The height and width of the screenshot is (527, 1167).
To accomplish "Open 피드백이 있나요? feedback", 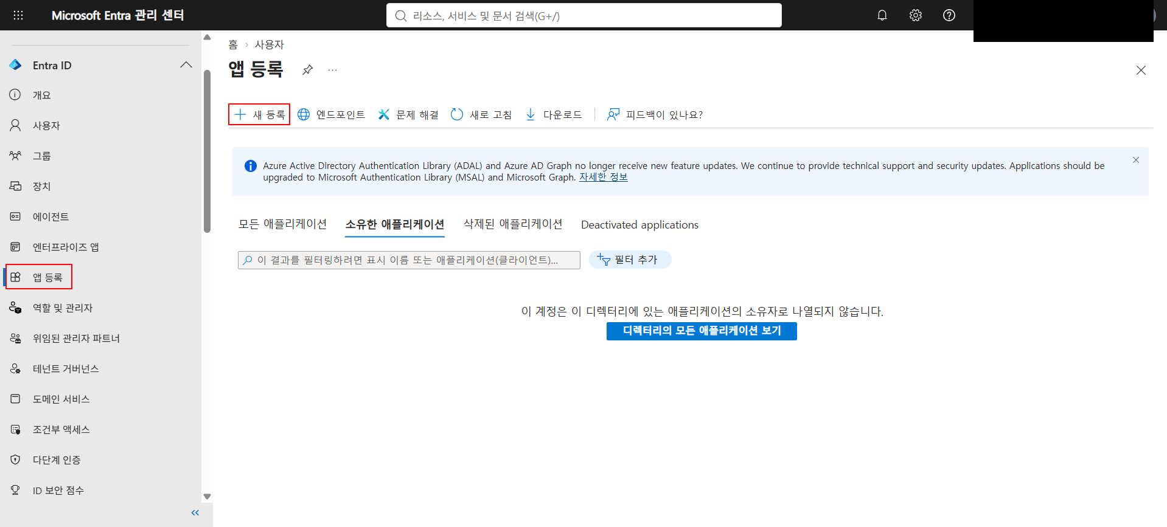I will [x=655, y=114].
